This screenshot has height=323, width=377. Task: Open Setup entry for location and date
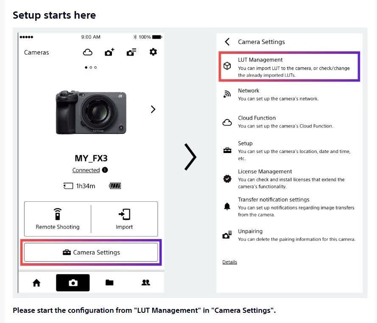coord(289,150)
